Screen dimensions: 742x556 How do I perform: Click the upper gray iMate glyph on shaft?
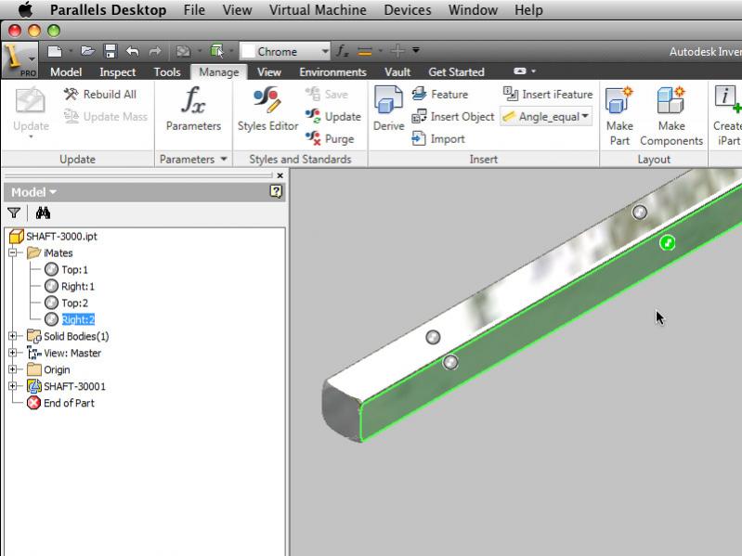[639, 212]
